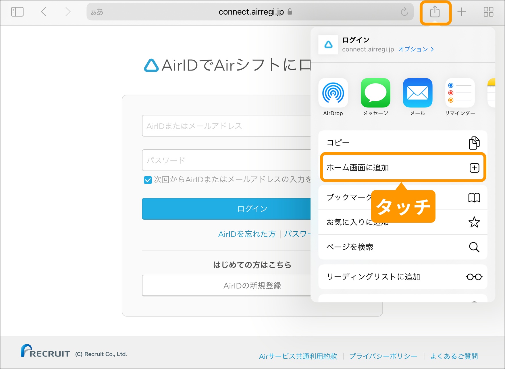Click the AirID or email input field
The width and height of the screenshot is (505, 369).
tap(227, 126)
